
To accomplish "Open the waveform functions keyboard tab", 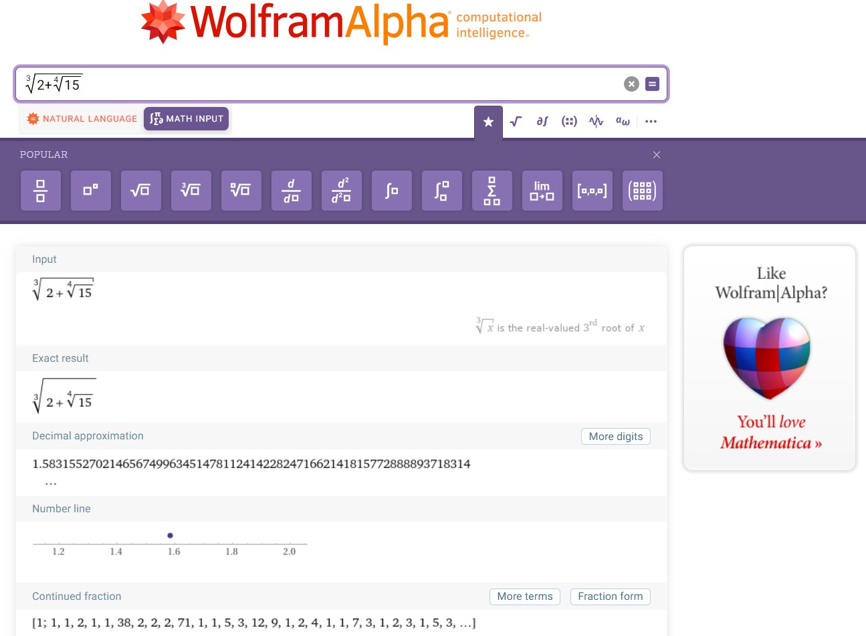I will 596,121.
